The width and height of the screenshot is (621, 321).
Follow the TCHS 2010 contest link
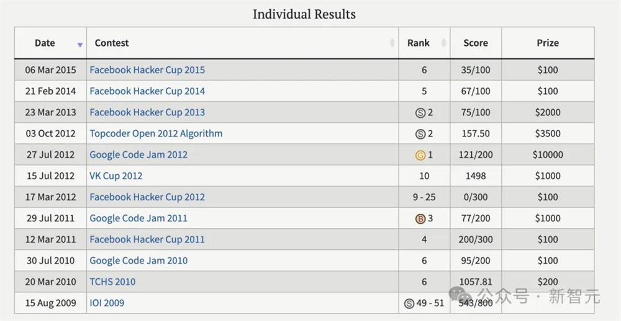(x=112, y=281)
